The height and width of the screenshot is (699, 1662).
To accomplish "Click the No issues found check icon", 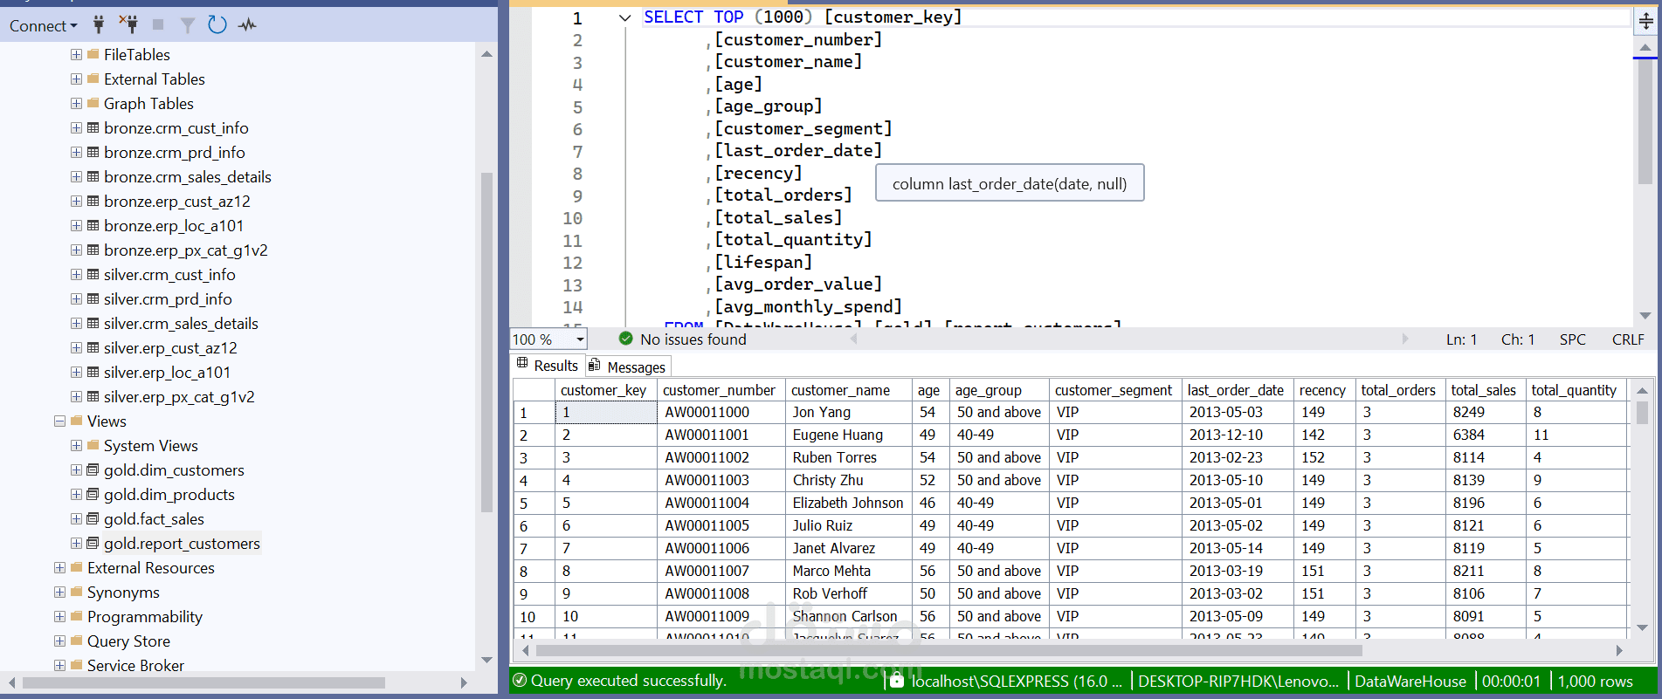I will [x=625, y=339].
